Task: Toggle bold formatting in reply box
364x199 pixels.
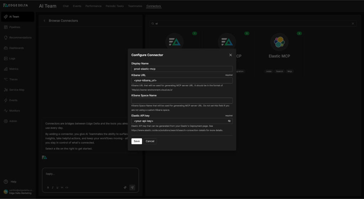Action: pyautogui.click(x=48, y=188)
